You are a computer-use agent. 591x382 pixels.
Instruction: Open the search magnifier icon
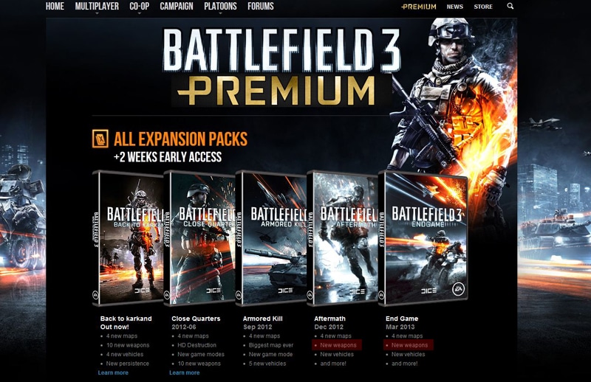[510, 6]
